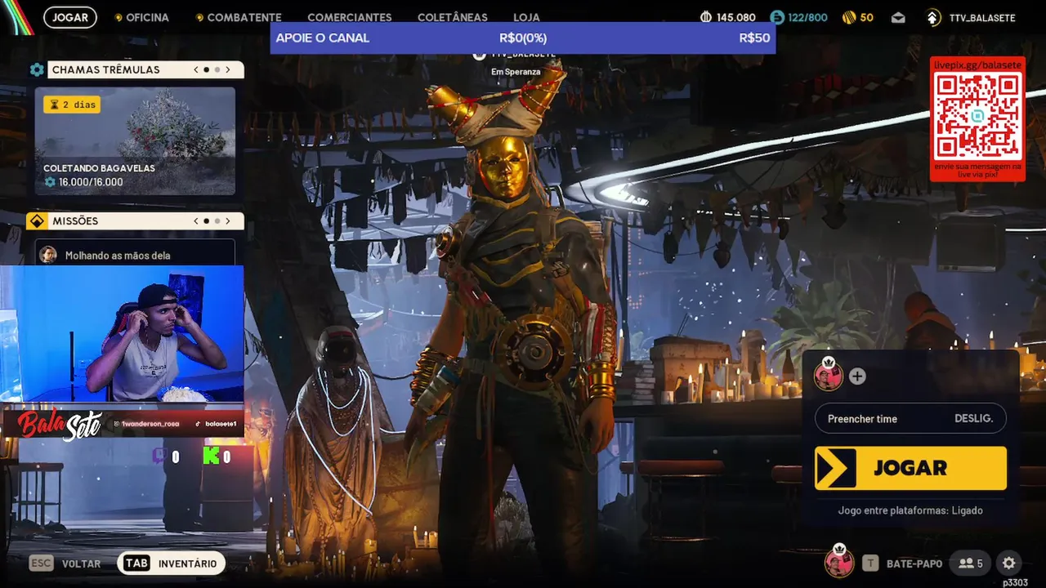
Task: Click the Em Speranza status text
Action: (x=516, y=72)
